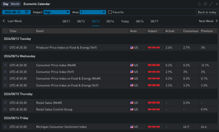Click the expand fullscreen icon

click(211, 4)
